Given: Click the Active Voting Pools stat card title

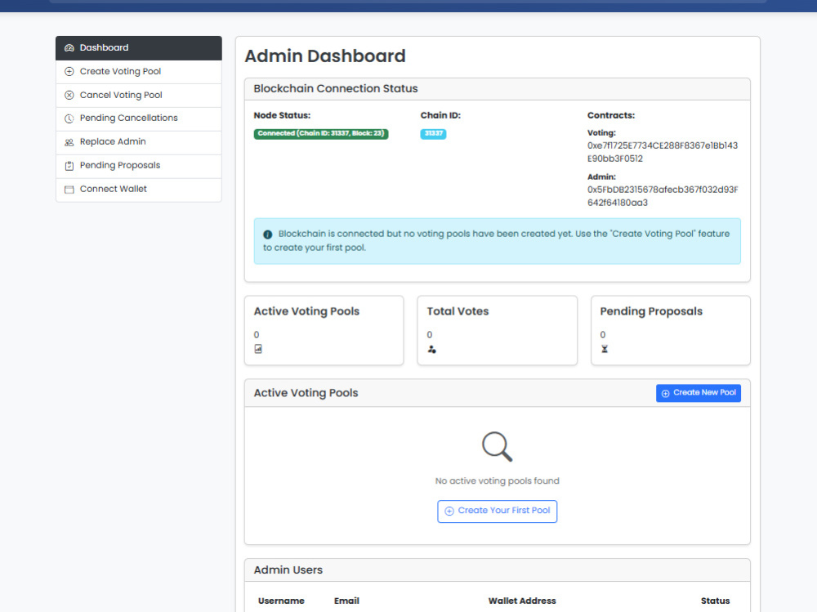Looking at the screenshot, I should 306,311.
